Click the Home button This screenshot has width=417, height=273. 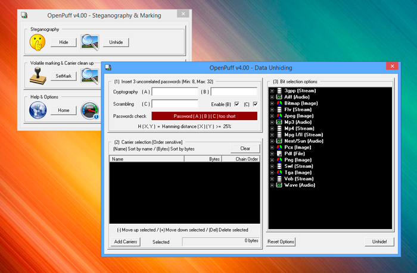point(64,110)
